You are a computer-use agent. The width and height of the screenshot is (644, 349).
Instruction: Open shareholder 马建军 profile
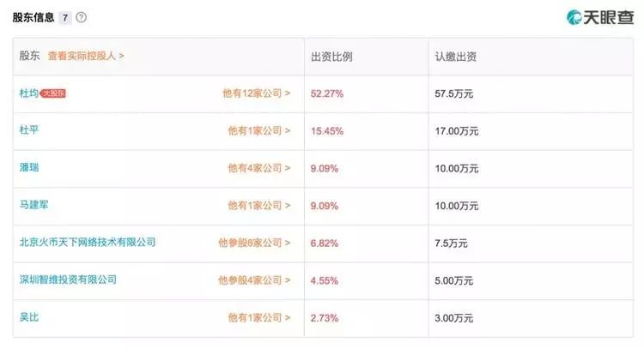34,205
